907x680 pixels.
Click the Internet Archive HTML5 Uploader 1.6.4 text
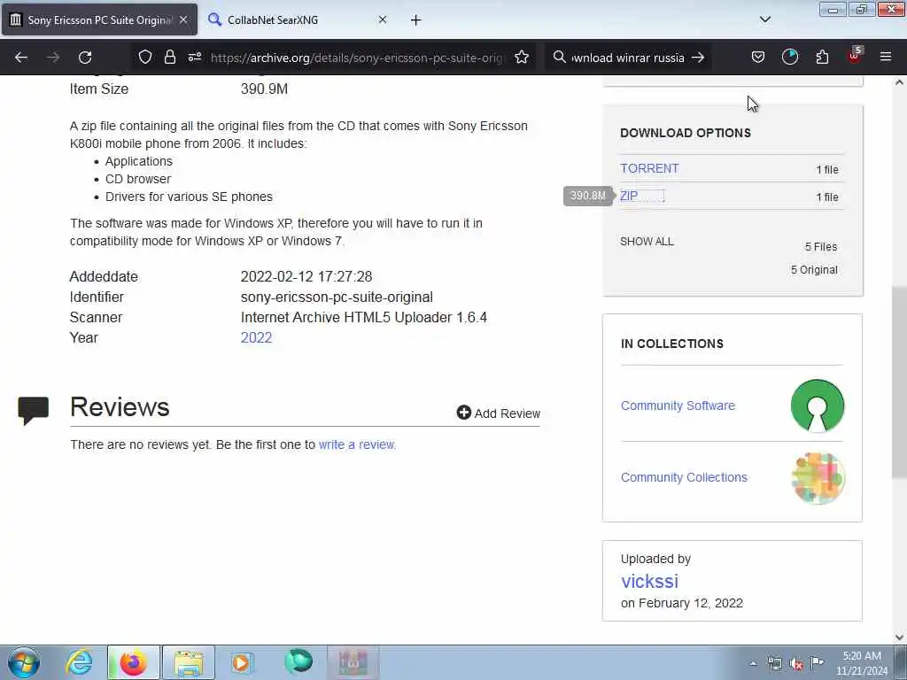click(364, 318)
